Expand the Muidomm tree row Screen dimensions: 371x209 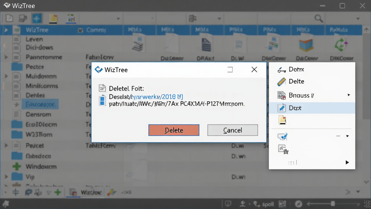click(6, 76)
